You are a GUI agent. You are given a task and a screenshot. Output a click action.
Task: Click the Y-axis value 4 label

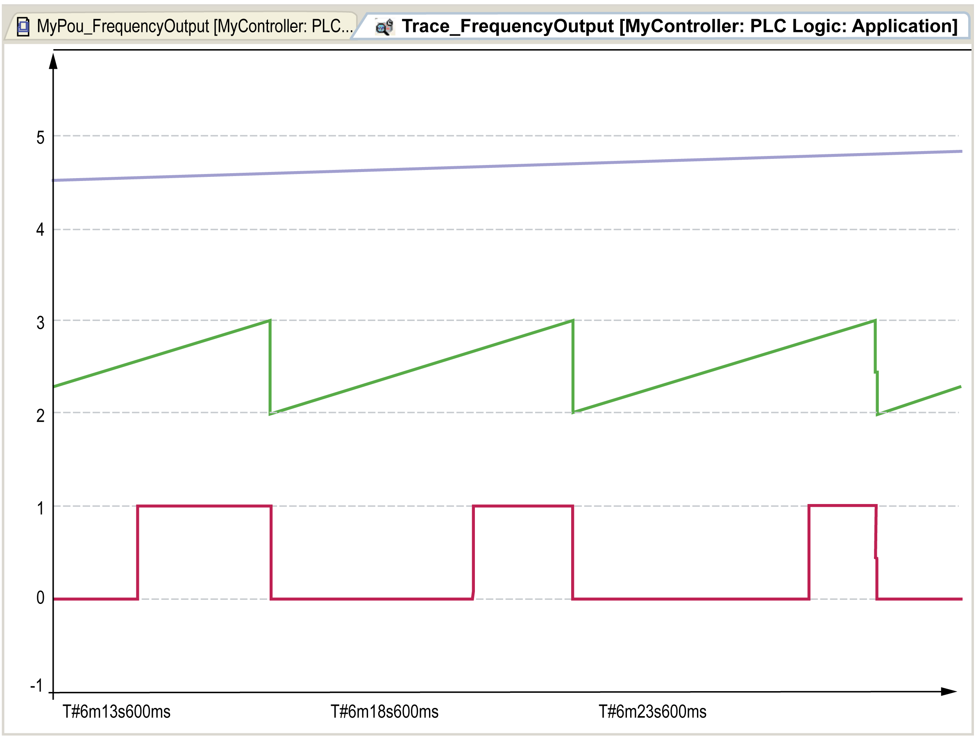point(40,230)
